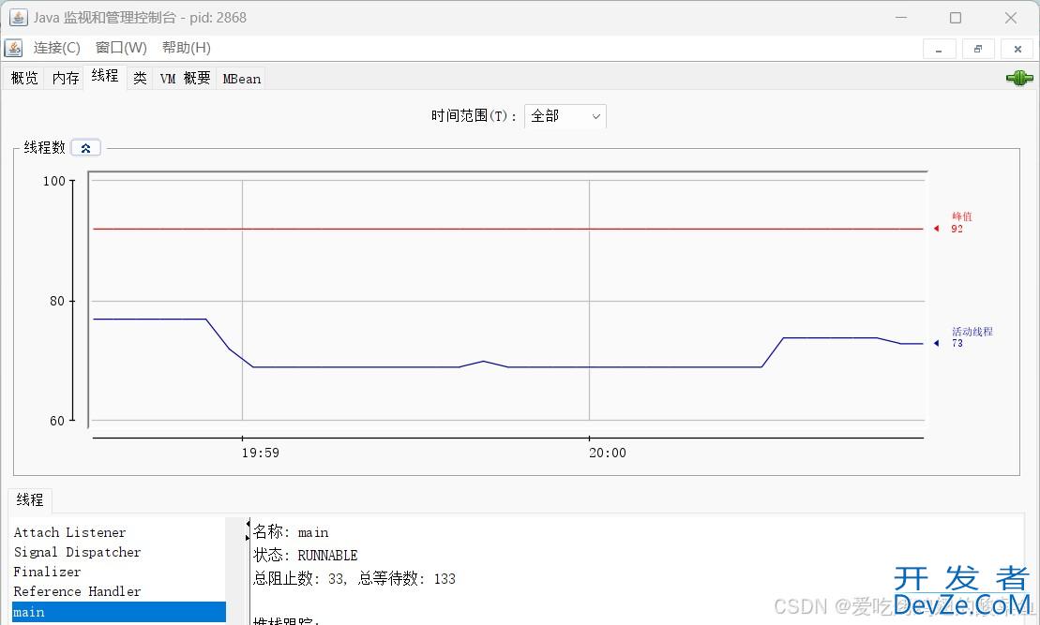Open the 窗口(W) menu
This screenshot has height=625, width=1040.
point(121,48)
